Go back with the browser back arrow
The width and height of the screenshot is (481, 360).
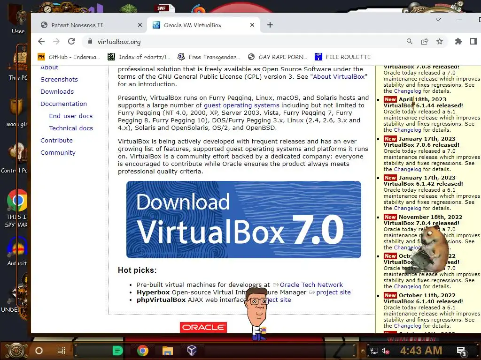click(41, 41)
